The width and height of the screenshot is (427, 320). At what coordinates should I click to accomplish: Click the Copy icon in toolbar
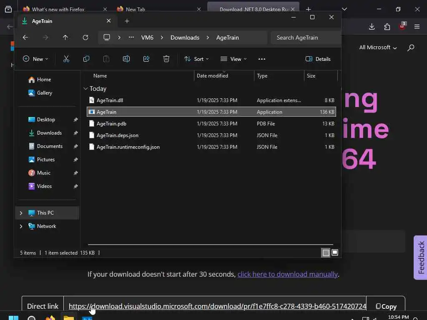86,59
